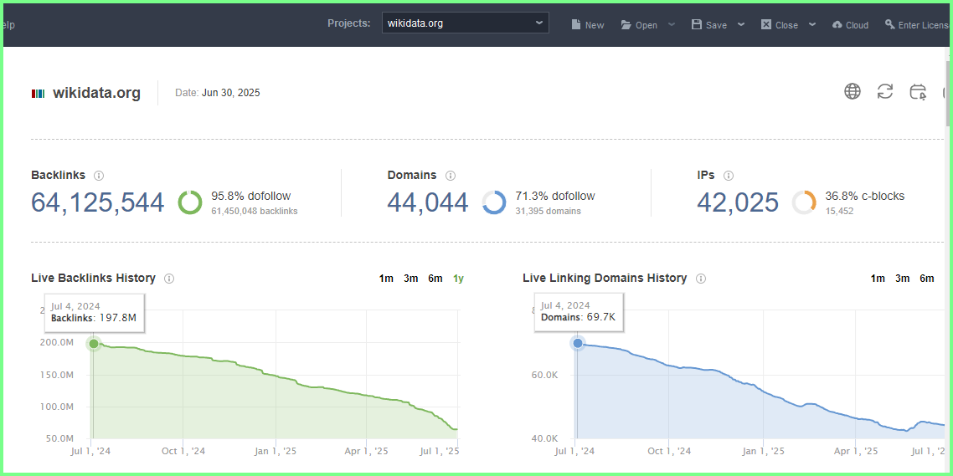Select 3m range for Backlinks History
This screenshot has width=953, height=476.
[411, 279]
